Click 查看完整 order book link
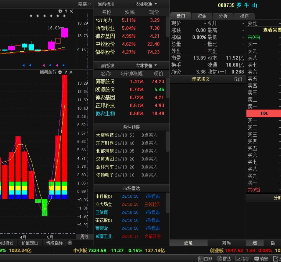 click(272, 30)
